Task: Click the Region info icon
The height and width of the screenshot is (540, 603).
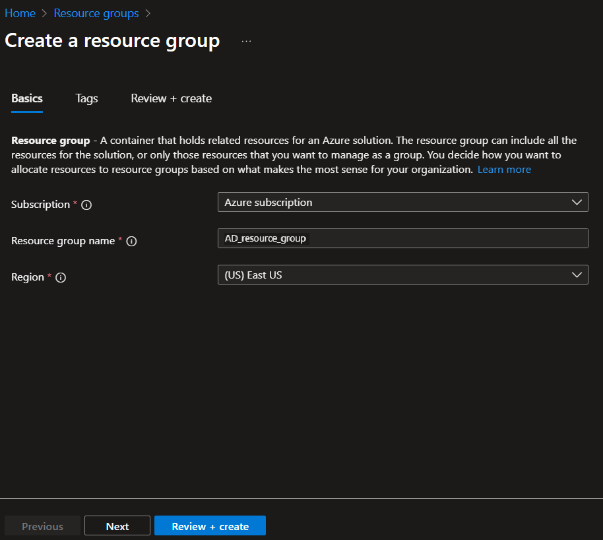Action: point(61,278)
